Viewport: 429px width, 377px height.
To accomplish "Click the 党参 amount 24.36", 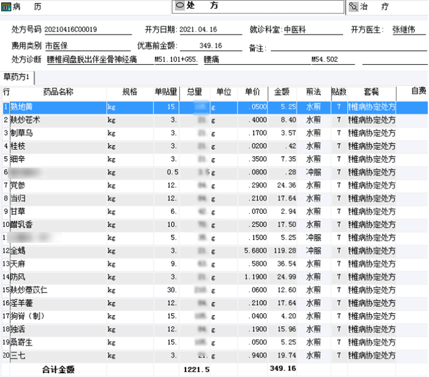I will [286, 186].
